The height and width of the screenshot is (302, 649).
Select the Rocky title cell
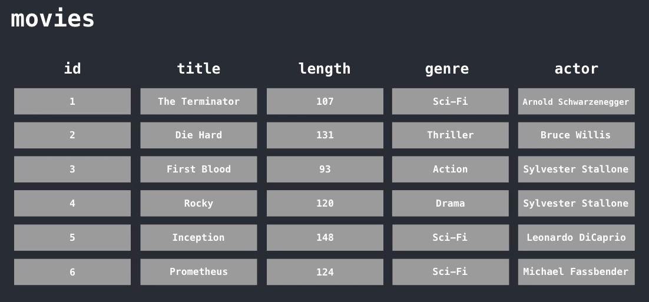click(x=198, y=203)
